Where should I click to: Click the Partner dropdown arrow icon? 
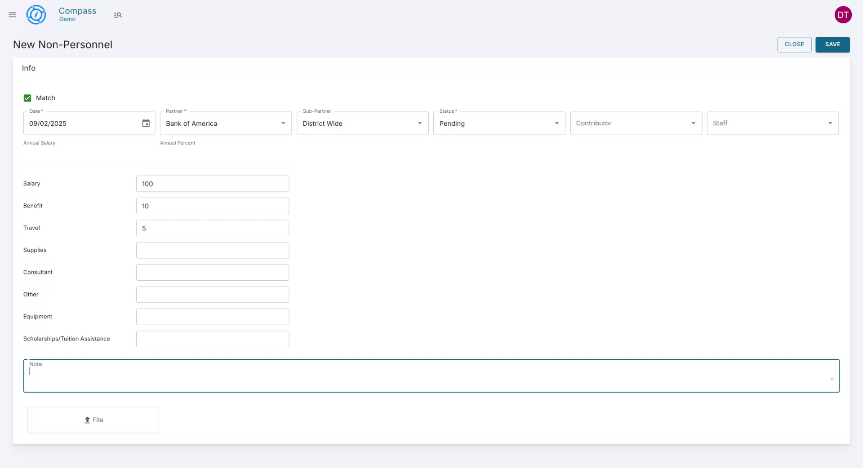[x=283, y=123]
